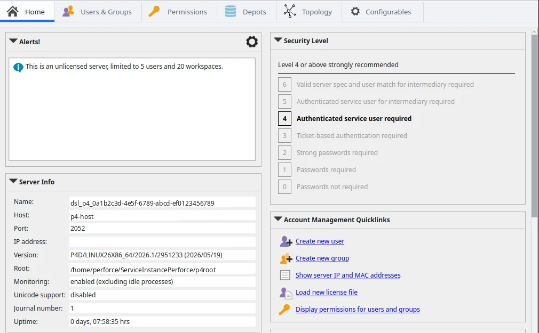This screenshot has height=333, width=539.
Task: Click the Journal number field
Action: pyautogui.click(x=162, y=308)
